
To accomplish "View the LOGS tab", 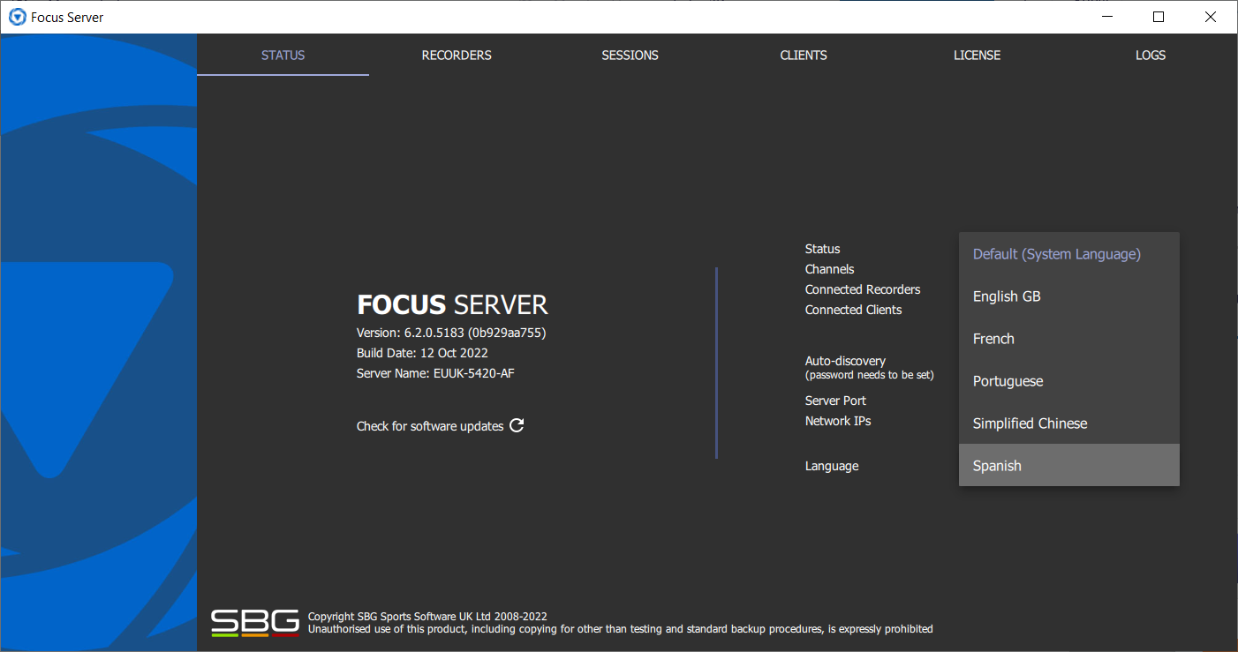I will point(1151,55).
